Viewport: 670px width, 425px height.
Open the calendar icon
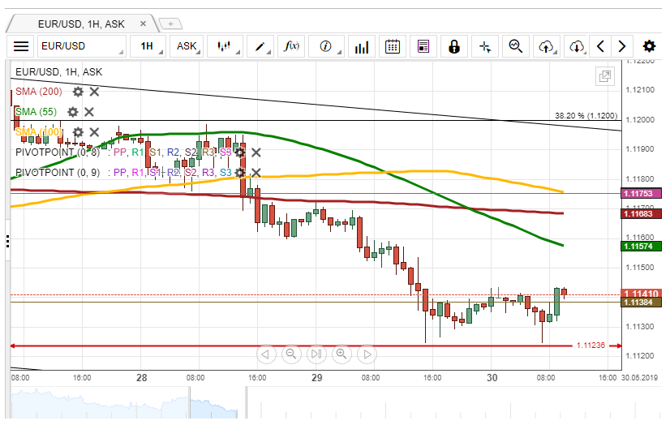tap(393, 46)
